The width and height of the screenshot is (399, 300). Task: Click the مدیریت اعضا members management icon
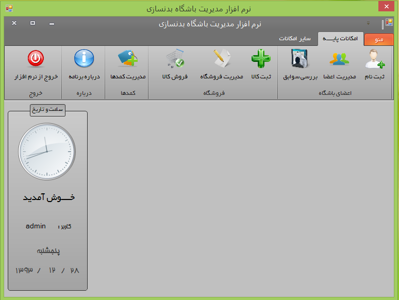pos(339,60)
